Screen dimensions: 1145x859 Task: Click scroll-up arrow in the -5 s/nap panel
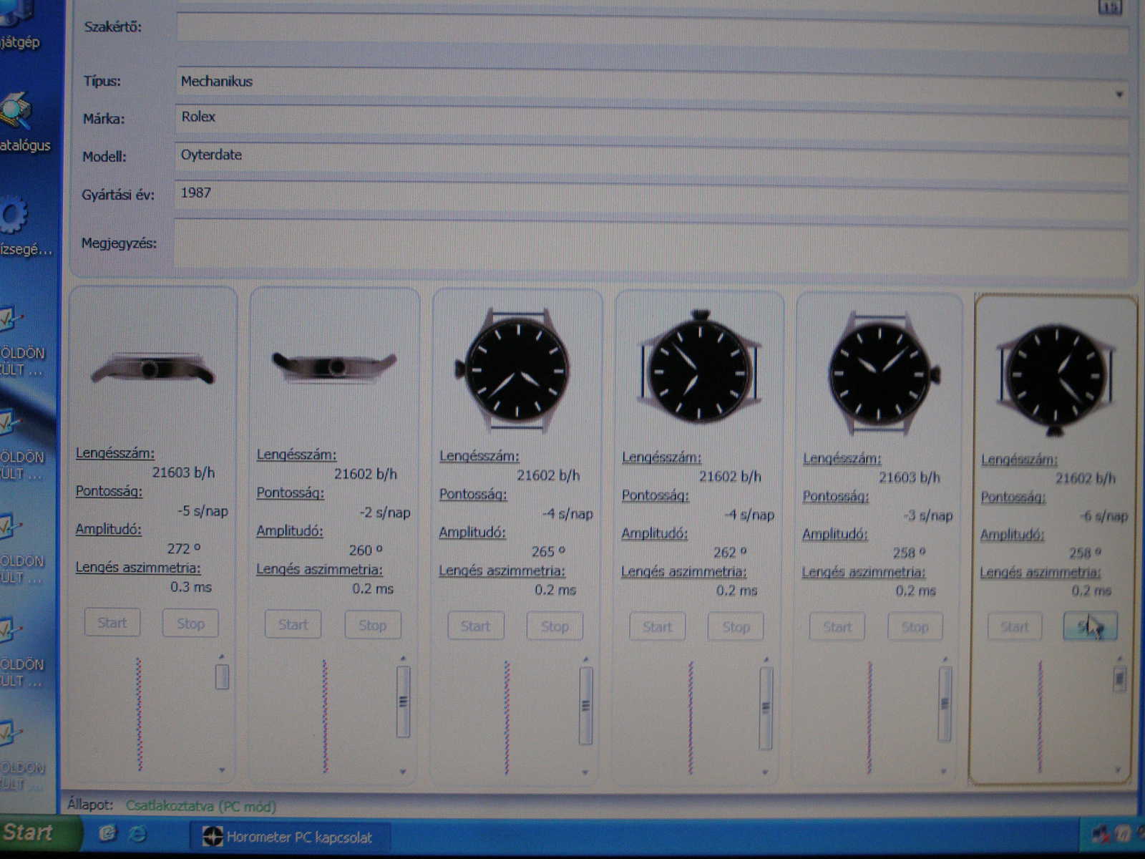222,656
